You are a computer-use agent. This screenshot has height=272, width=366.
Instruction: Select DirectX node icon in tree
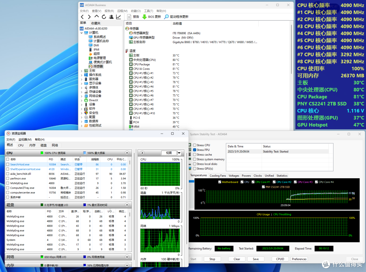(x=86, y=100)
